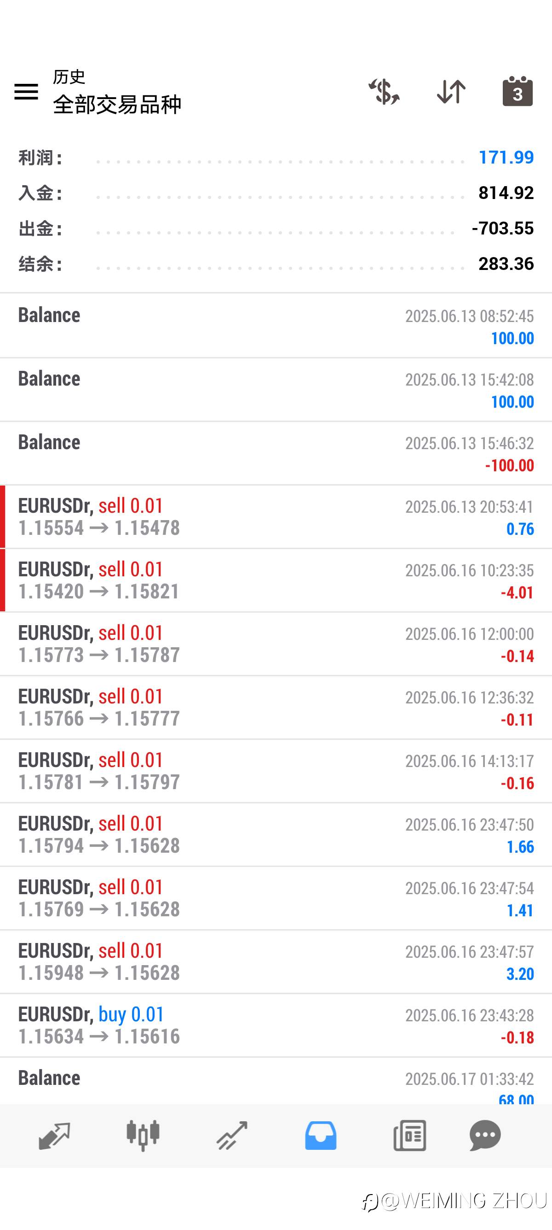
Task: Open the News tab icon
Action: [x=410, y=1136]
